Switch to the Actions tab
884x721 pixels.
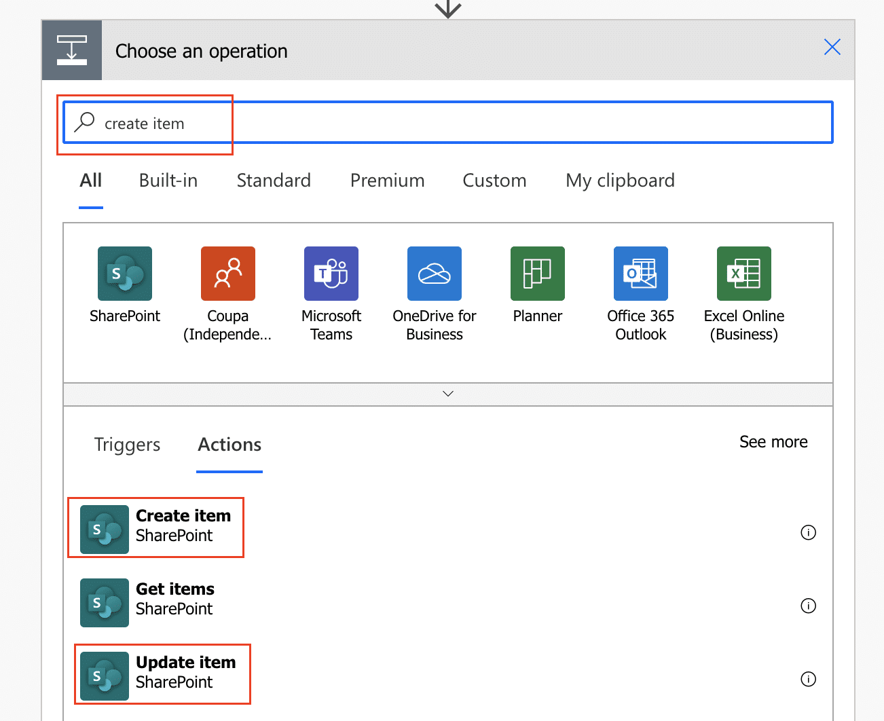[x=229, y=445]
